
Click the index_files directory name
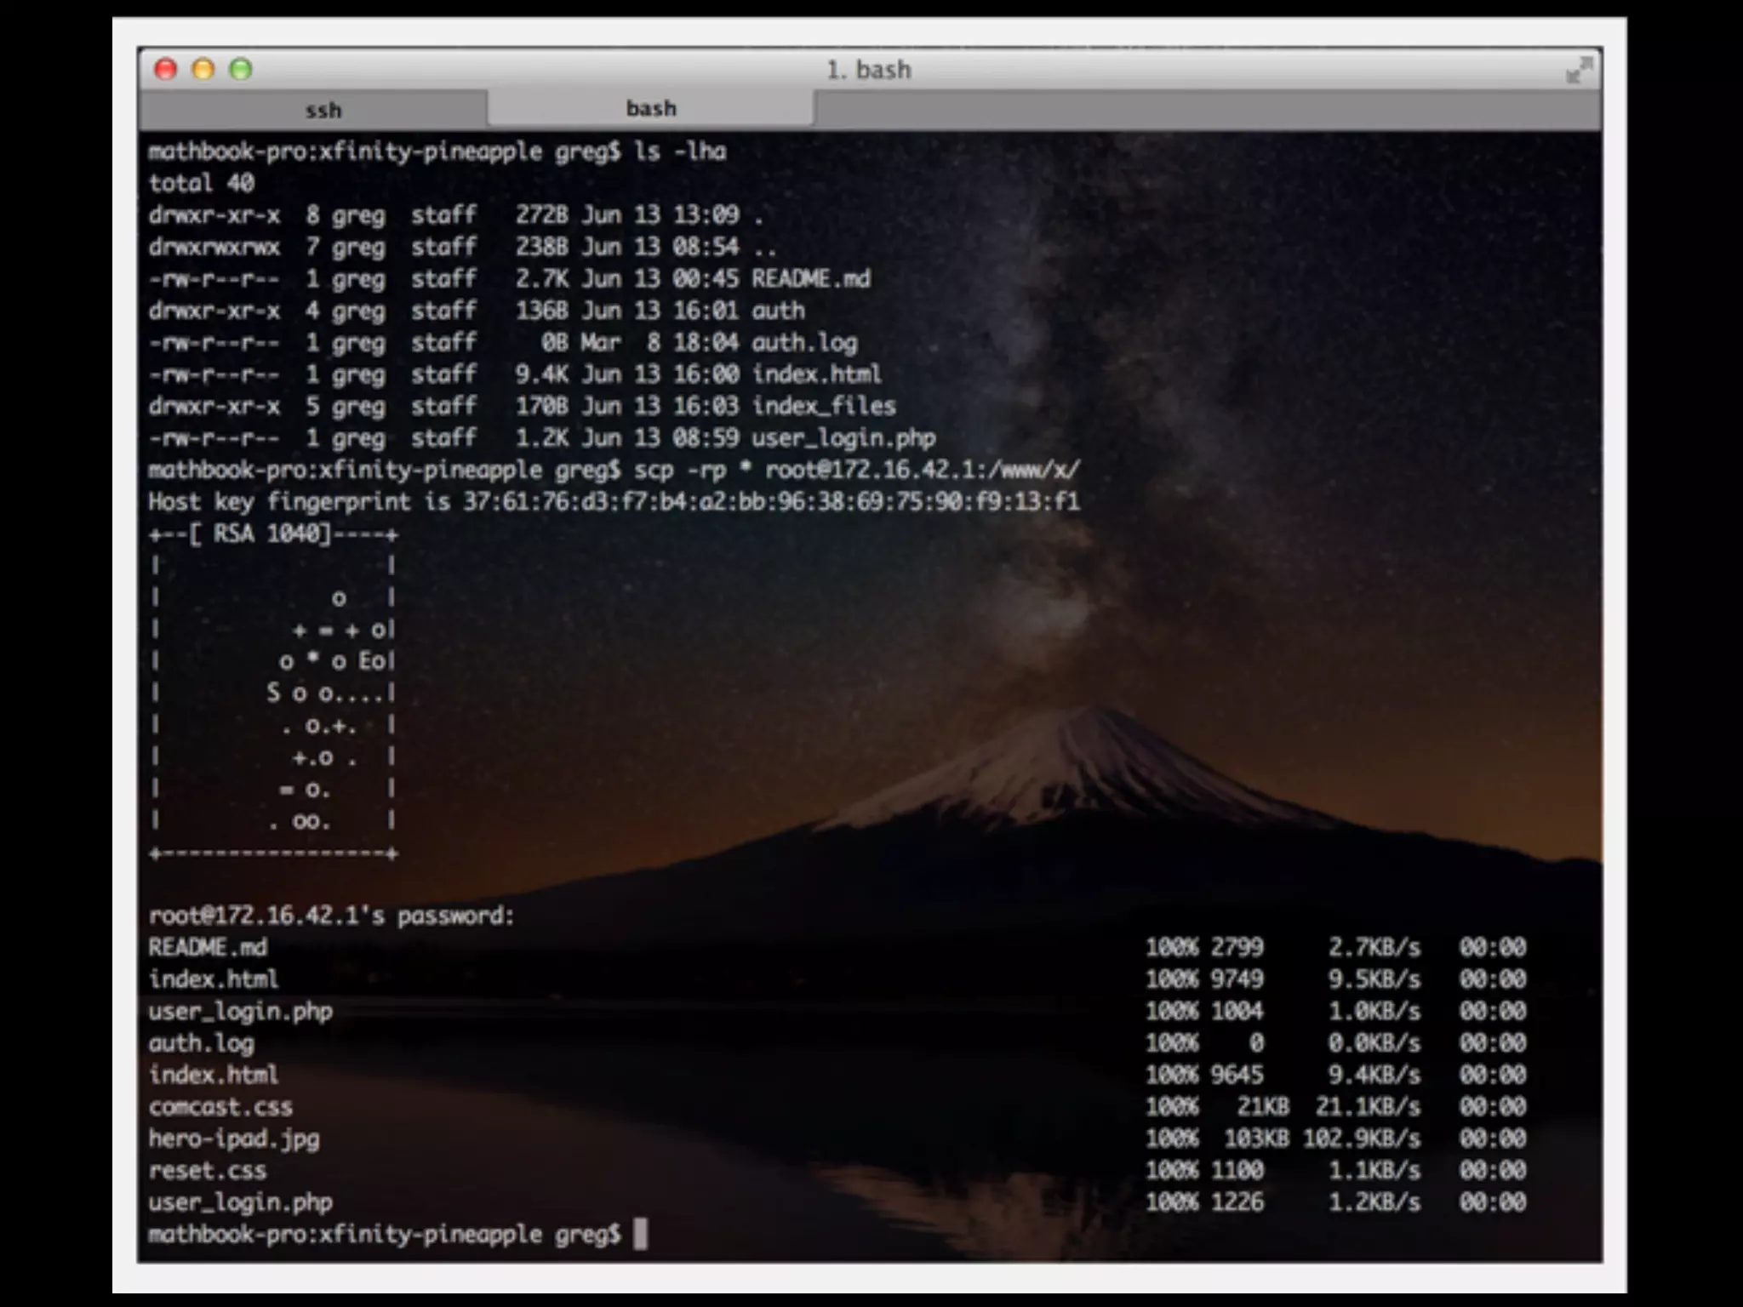click(823, 407)
